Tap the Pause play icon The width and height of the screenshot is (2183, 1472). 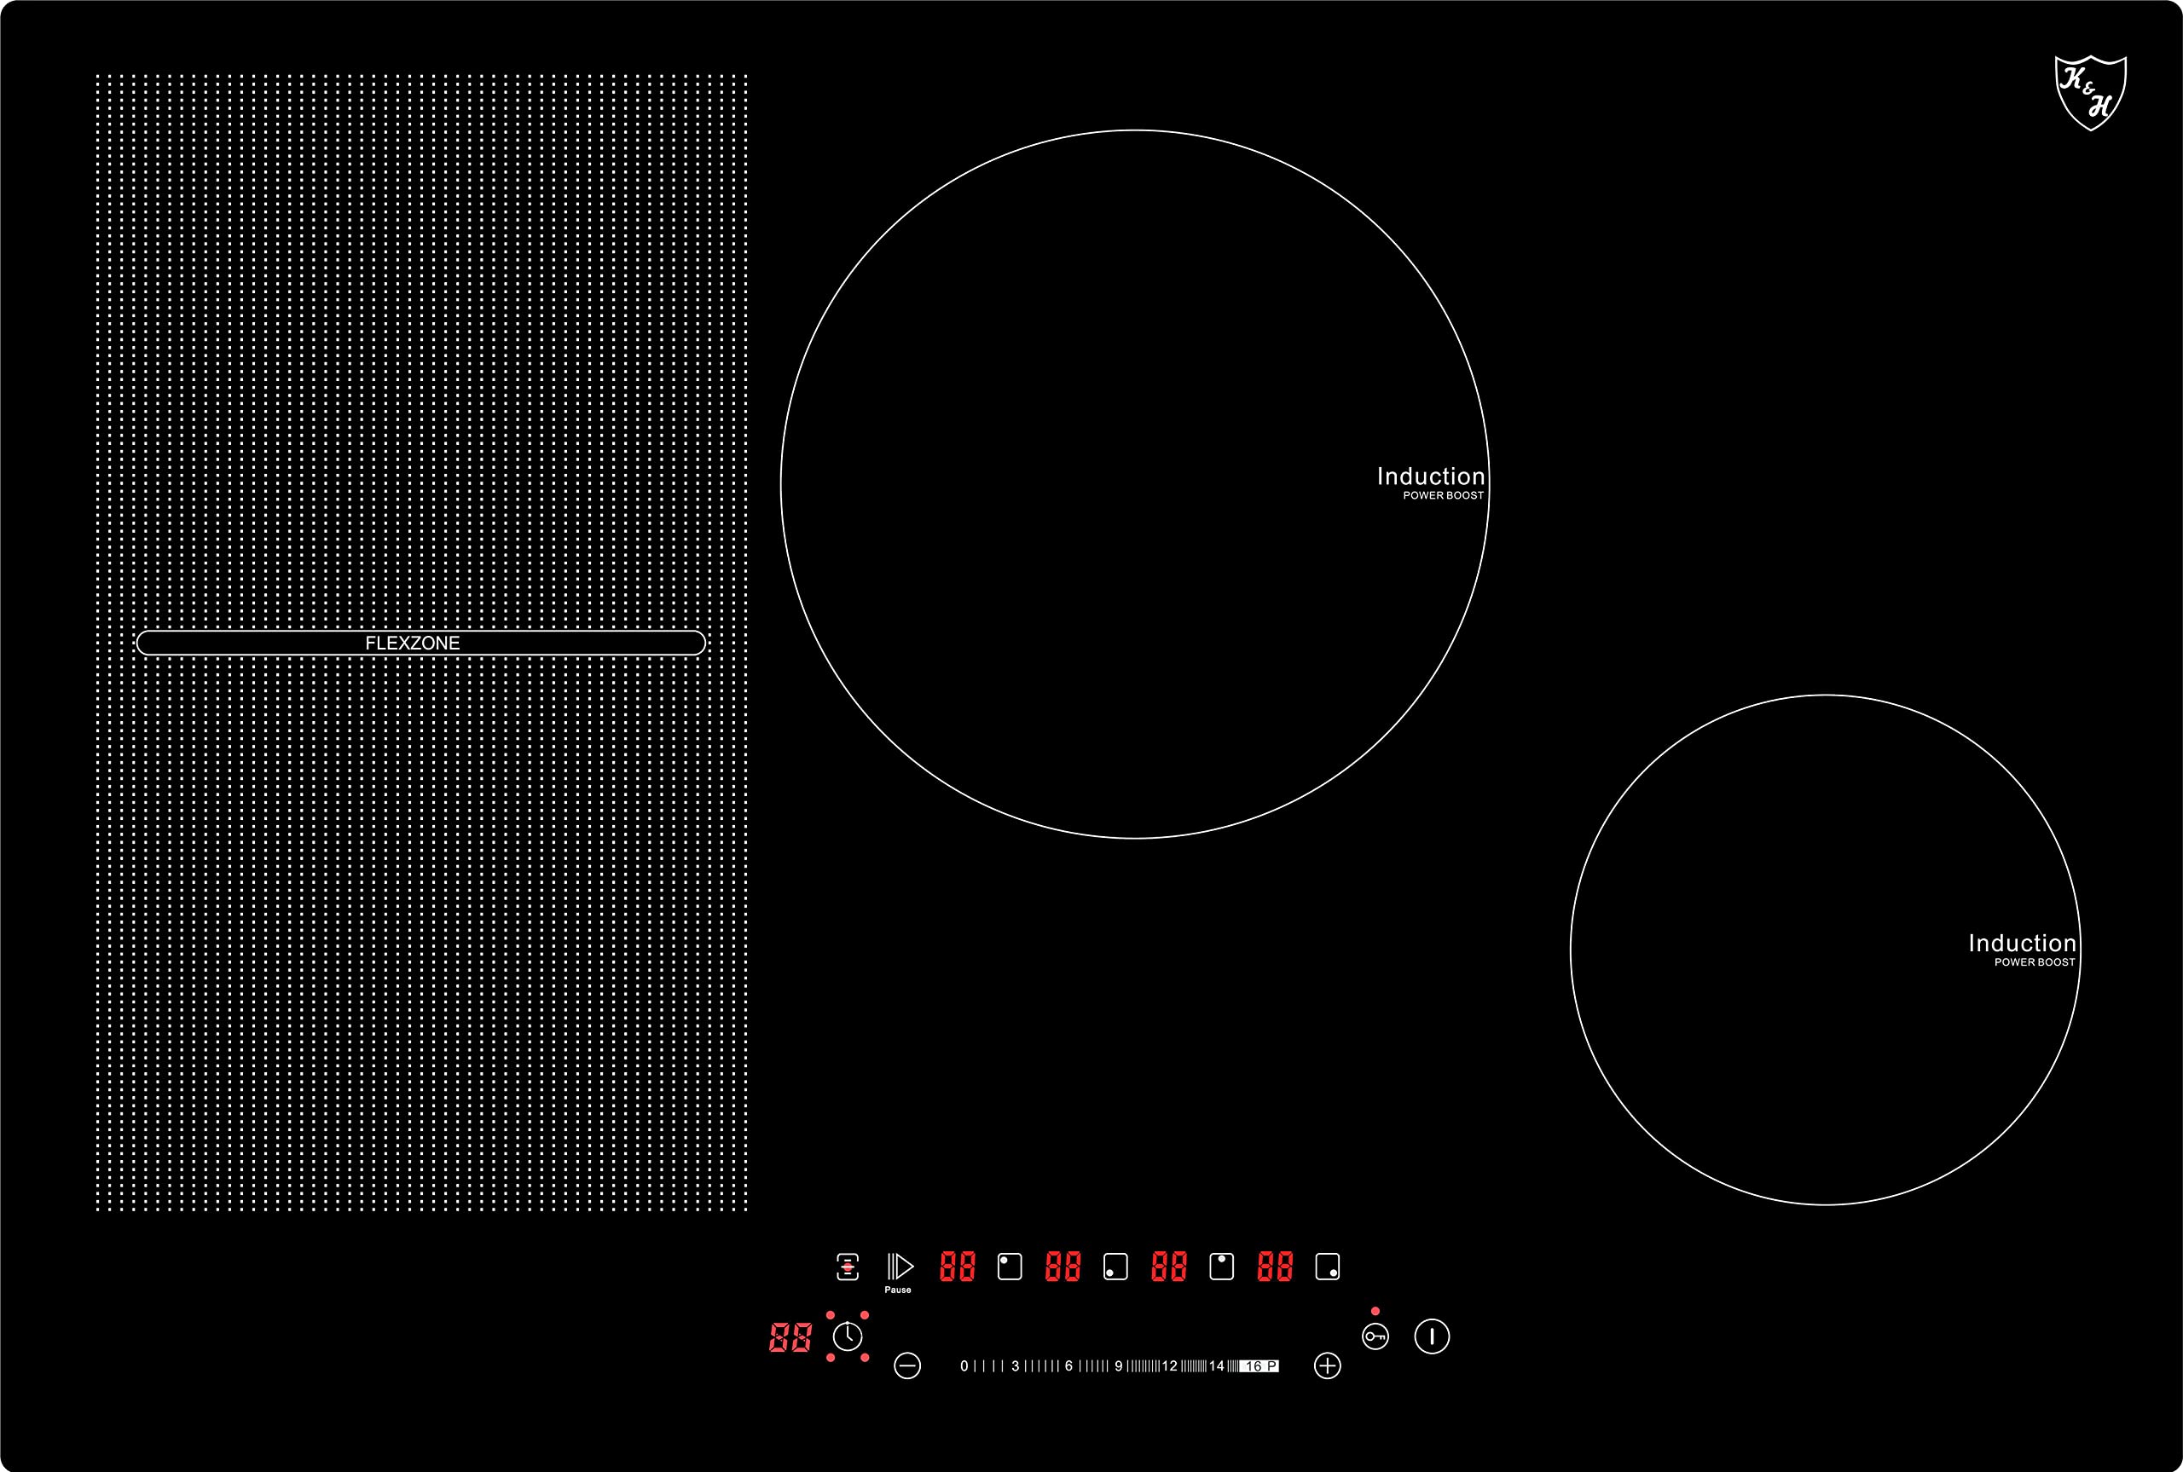pyautogui.click(x=900, y=1267)
